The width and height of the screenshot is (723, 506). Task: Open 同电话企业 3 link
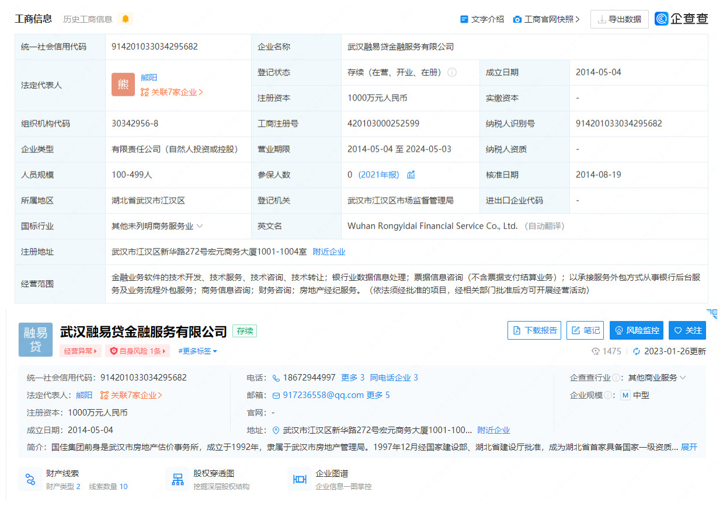(394, 378)
